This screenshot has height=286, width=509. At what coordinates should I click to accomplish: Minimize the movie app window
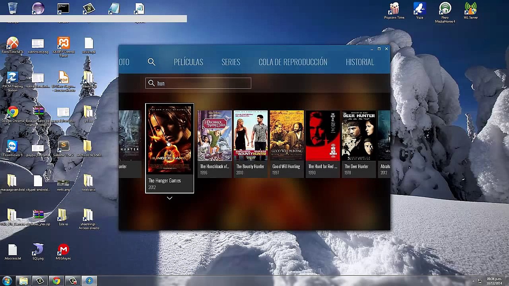point(372,49)
